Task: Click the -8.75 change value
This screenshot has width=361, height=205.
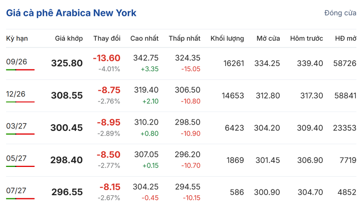Action: tap(109, 90)
